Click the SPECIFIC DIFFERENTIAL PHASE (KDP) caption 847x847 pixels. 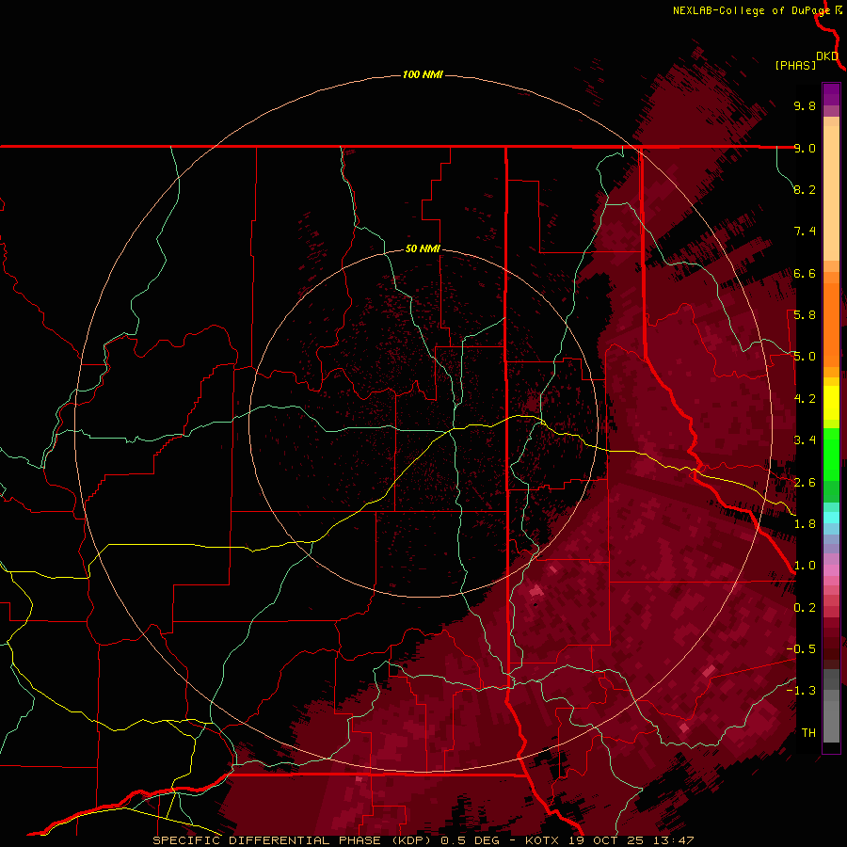(293, 840)
